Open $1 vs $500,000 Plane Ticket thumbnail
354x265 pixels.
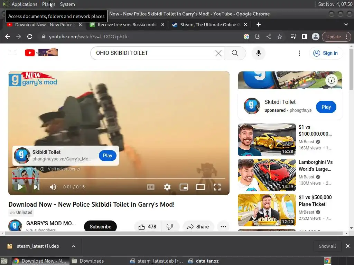(x=267, y=210)
